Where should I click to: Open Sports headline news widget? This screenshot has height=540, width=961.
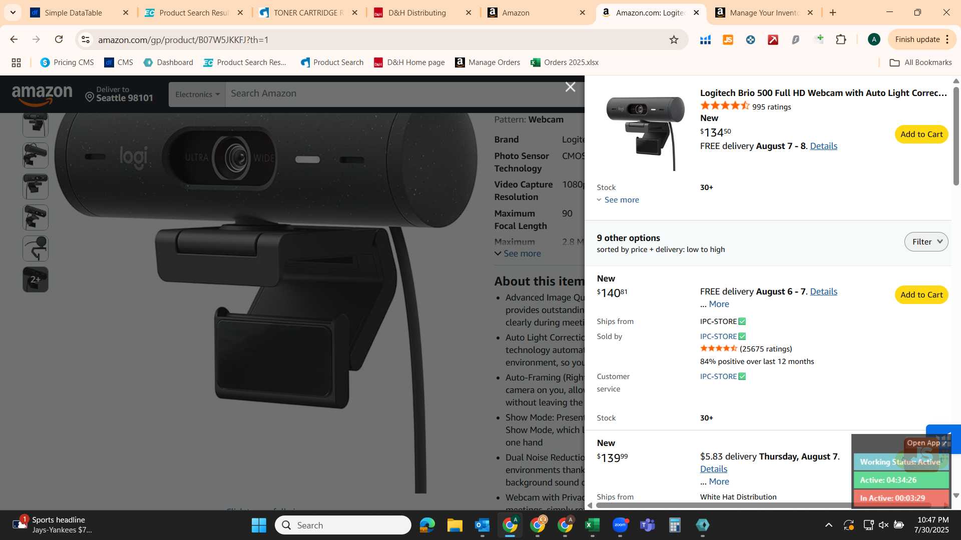[53, 525]
